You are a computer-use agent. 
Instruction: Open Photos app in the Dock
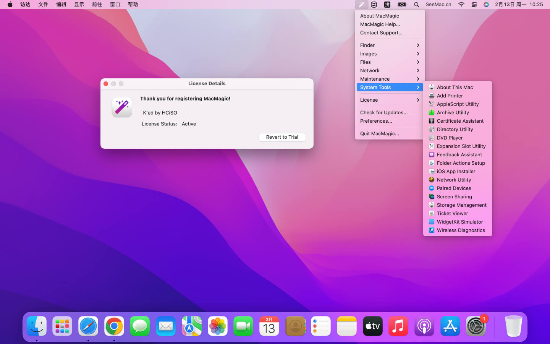(217, 326)
